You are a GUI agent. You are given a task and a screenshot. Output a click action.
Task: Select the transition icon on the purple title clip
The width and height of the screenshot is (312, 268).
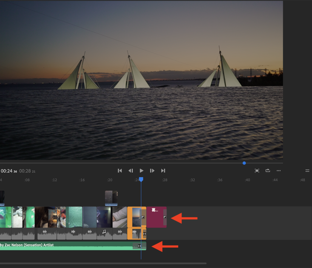(x=165, y=217)
